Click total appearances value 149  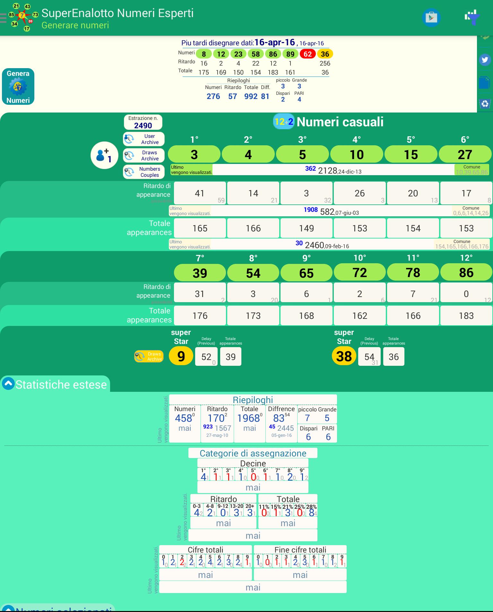click(307, 228)
